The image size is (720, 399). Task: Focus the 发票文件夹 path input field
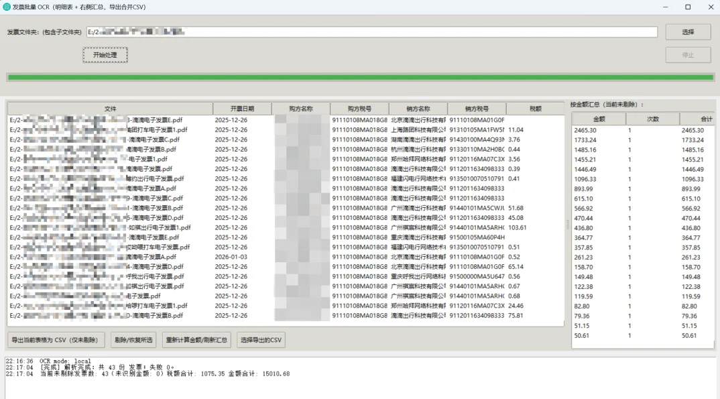click(372, 32)
